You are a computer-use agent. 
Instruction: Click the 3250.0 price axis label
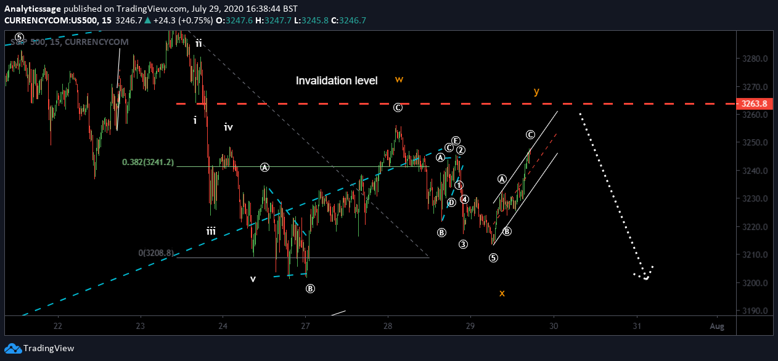[x=756, y=143]
